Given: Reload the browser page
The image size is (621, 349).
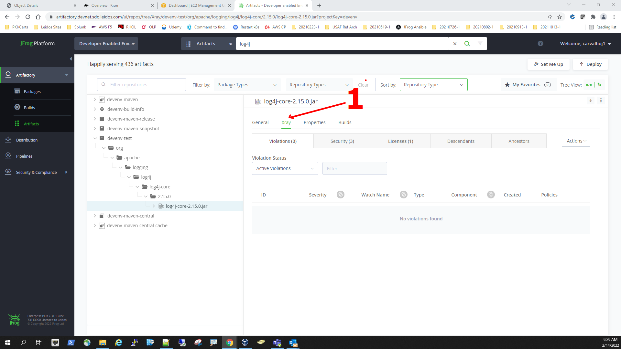Looking at the screenshot, I should click(x=28, y=17).
